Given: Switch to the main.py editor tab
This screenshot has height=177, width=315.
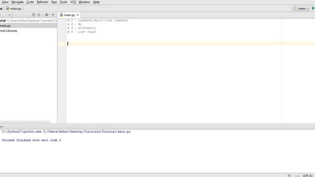Looking at the screenshot, I should (x=69, y=15).
